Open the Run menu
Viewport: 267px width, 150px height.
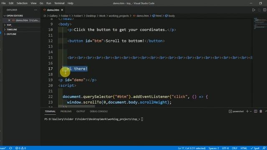coord(49,3)
